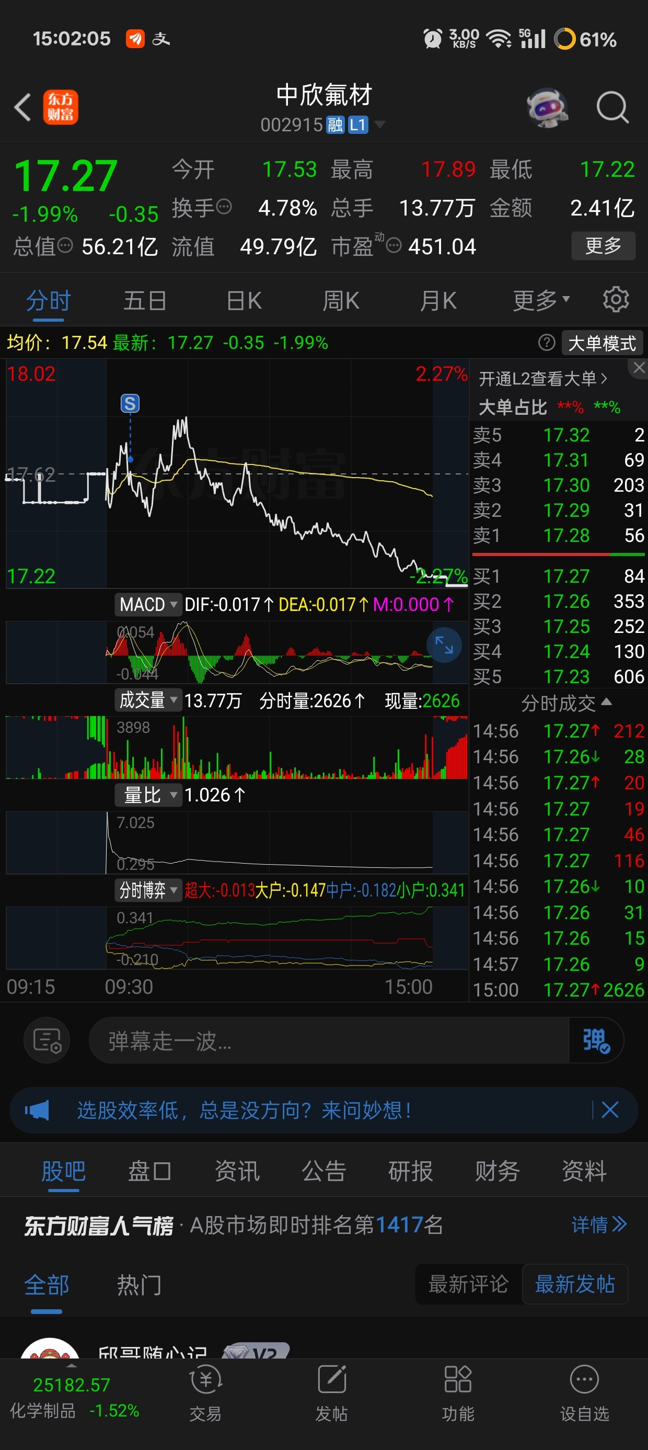
Task: Tap the 大单占比 label
Action: pos(513,407)
